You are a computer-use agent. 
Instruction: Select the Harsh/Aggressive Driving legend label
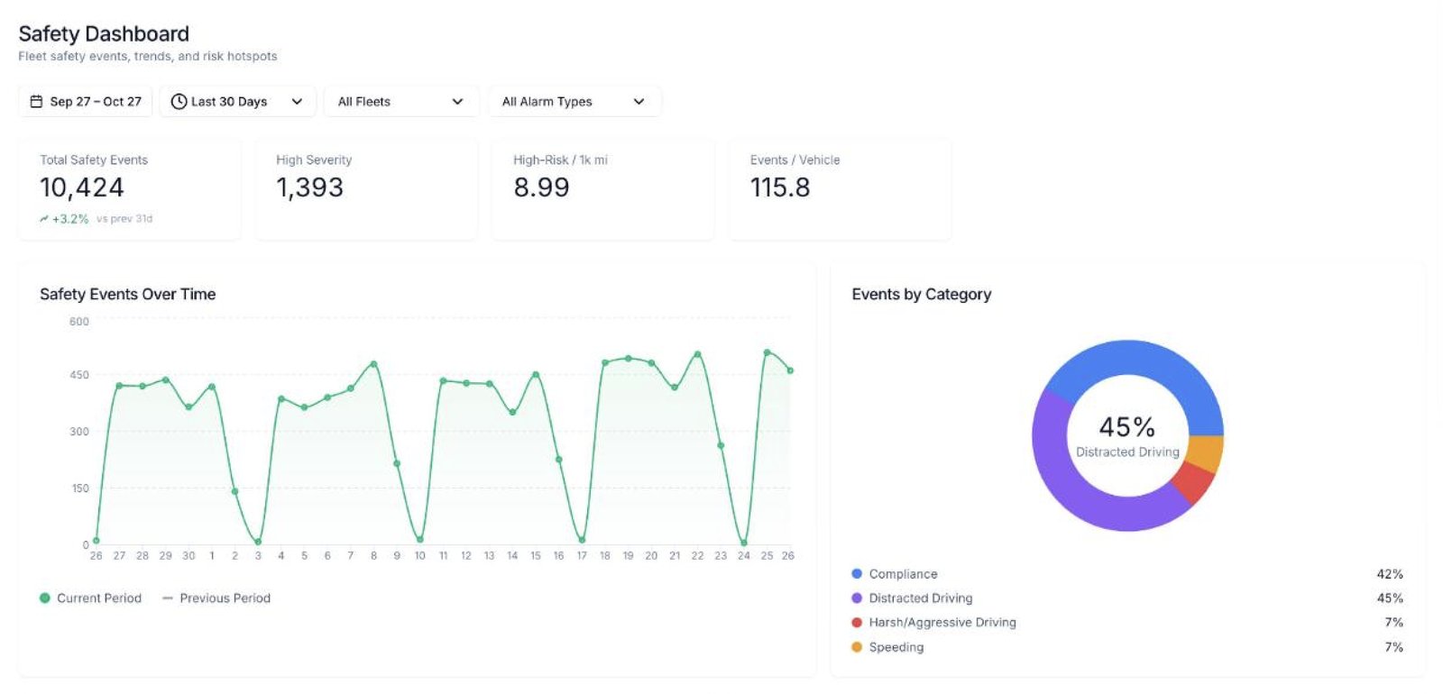[x=942, y=623]
